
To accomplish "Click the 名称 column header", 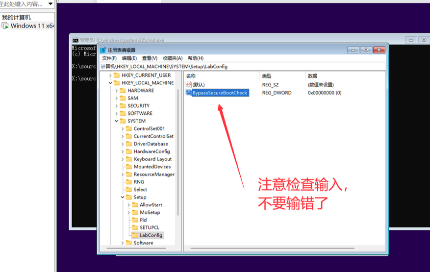I will (x=191, y=76).
